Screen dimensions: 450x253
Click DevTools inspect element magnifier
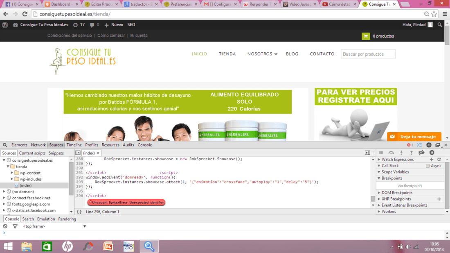(x=5, y=145)
